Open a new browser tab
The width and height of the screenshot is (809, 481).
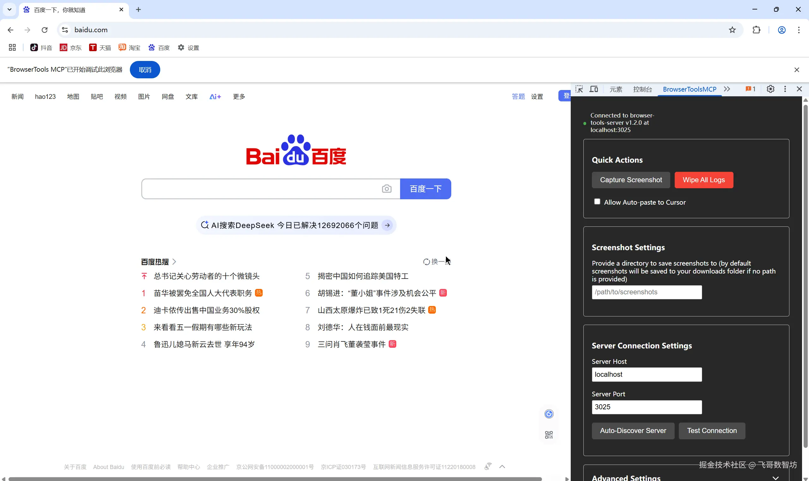138,10
